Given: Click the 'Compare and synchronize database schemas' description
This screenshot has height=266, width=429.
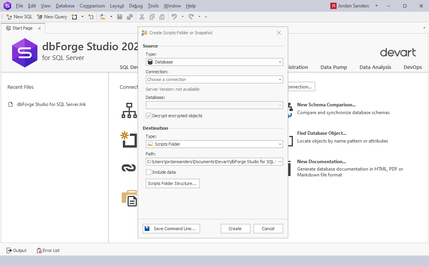Looking at the screenshot, I should coord(343,113).
